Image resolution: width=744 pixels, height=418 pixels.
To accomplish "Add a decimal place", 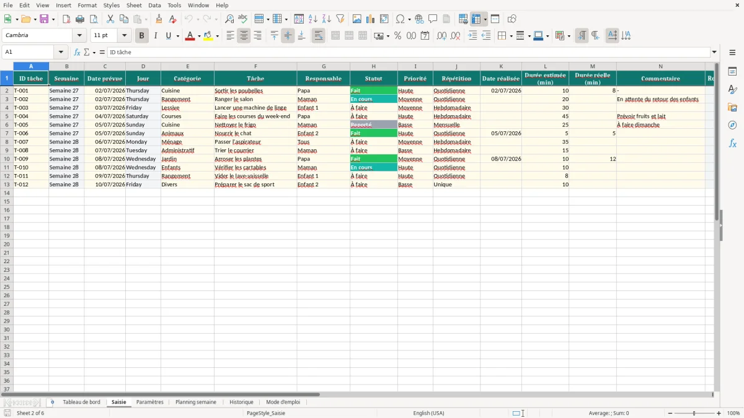I will point(442,36).
